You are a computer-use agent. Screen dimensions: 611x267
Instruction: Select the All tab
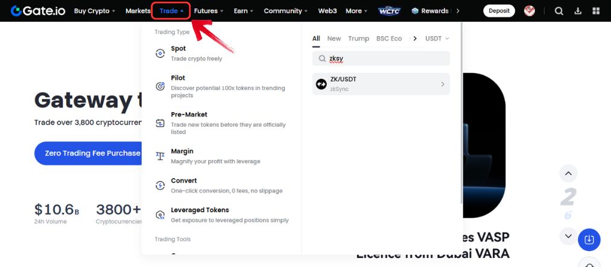coord(316,39)
